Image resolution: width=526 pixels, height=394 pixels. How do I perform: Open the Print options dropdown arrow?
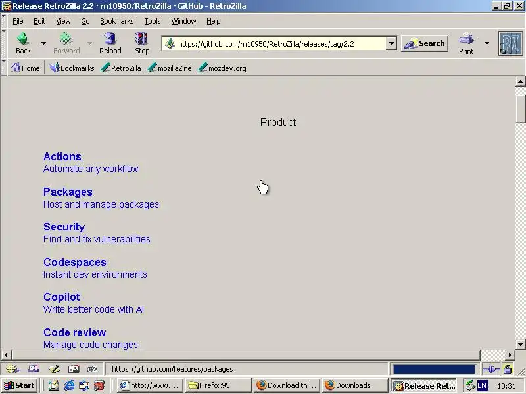tap(487, 43)
